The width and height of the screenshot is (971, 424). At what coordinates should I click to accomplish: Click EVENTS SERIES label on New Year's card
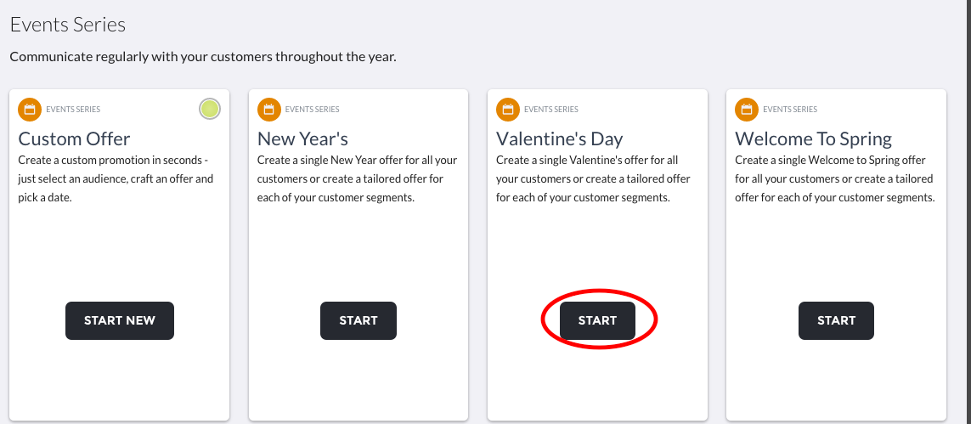pyautogui.click(x=312, y=110)
